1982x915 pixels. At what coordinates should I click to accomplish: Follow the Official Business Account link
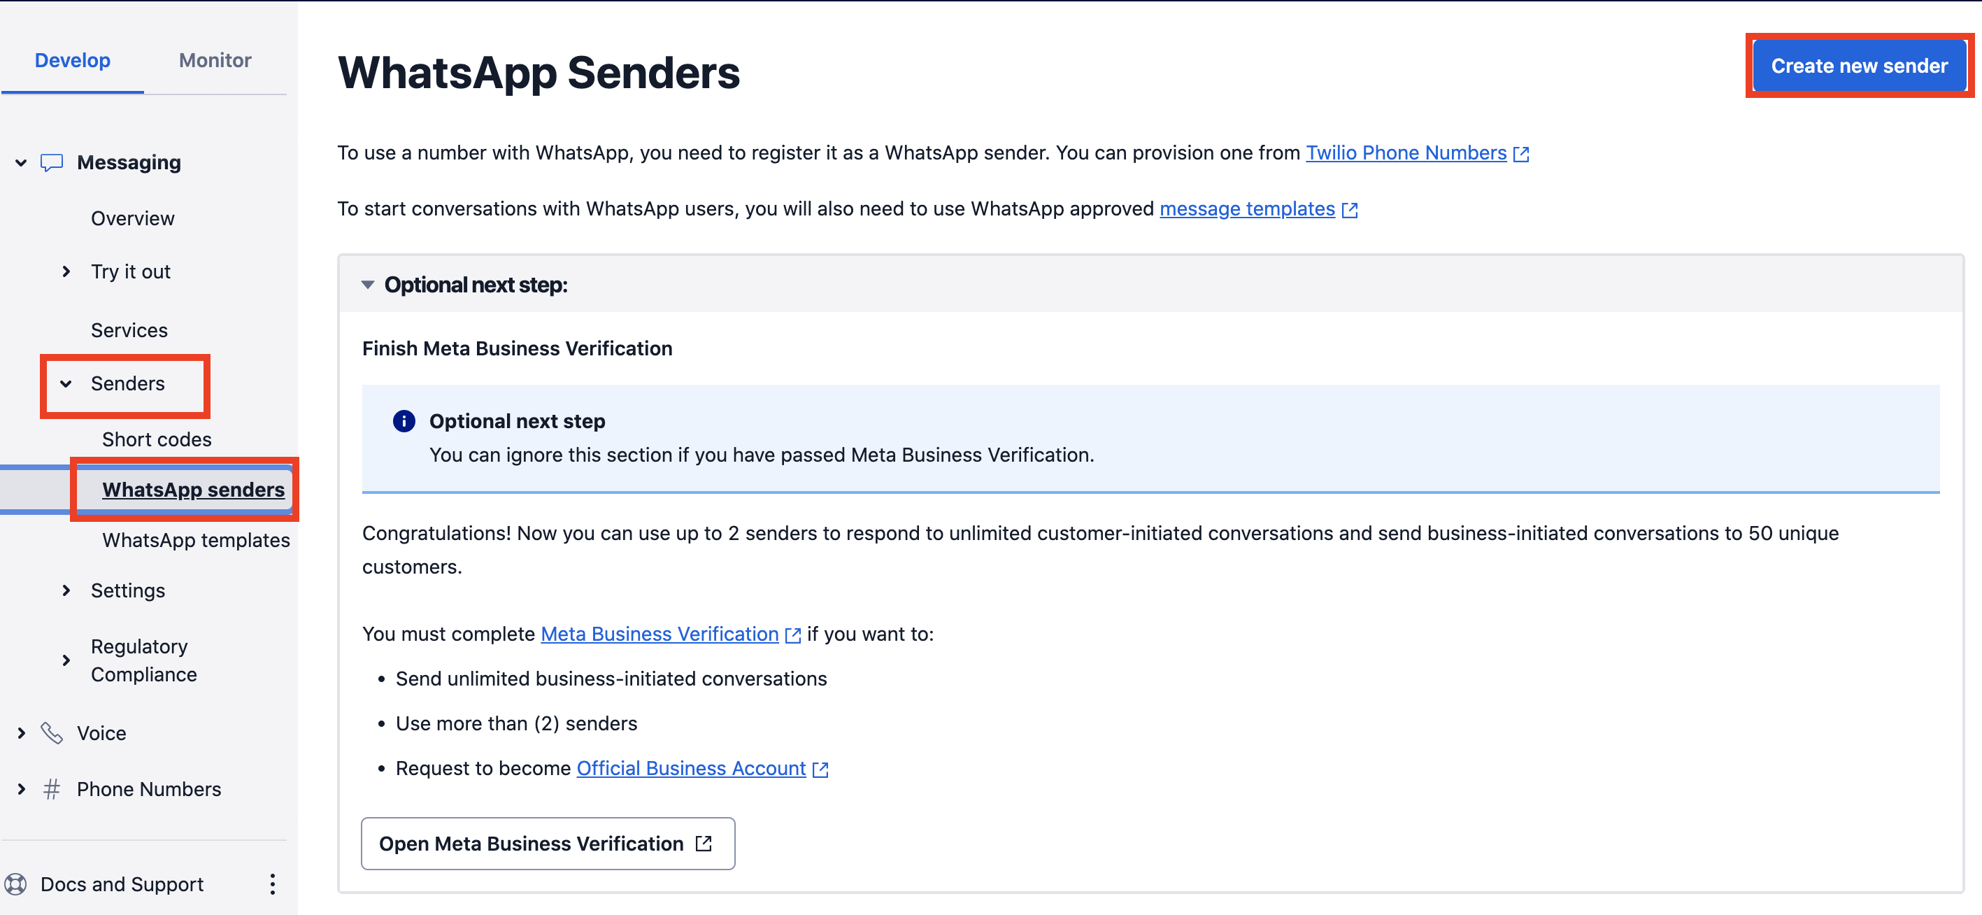(691, 768)
